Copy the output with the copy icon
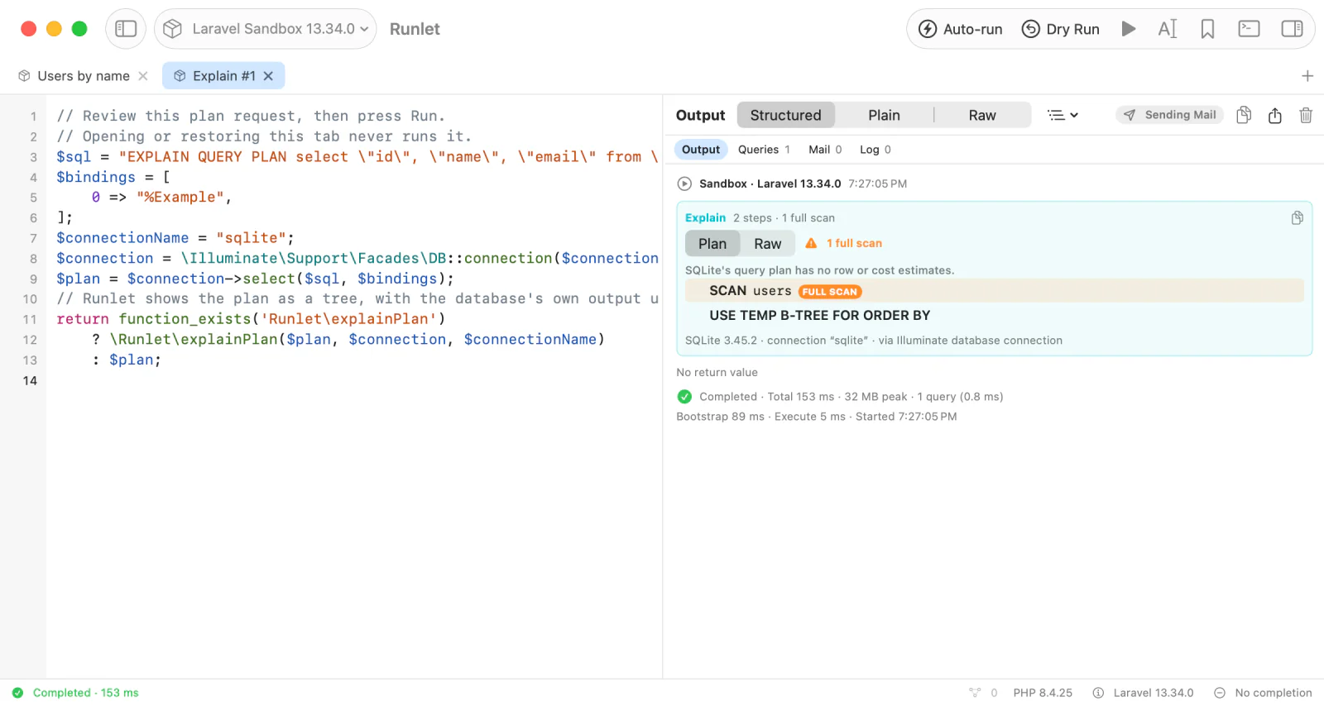 click(x=1244, y=115)
